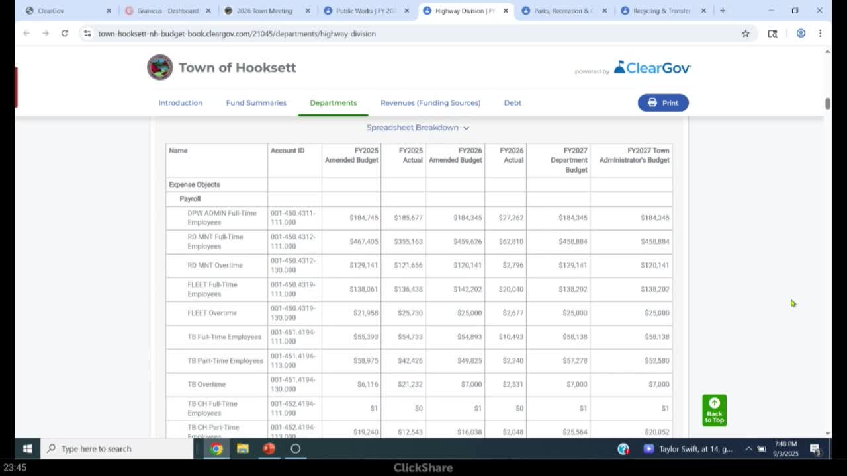Click account ID 001-450.4312-130.000
Image resolution: width=847 pixels, height=476 pixels.
click(293, 265)
